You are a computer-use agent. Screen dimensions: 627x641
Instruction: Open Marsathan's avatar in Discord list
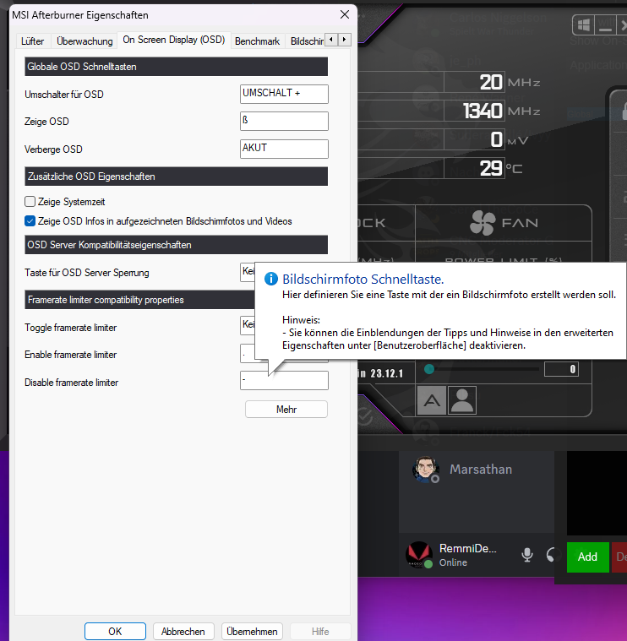(x=425, y=470)
